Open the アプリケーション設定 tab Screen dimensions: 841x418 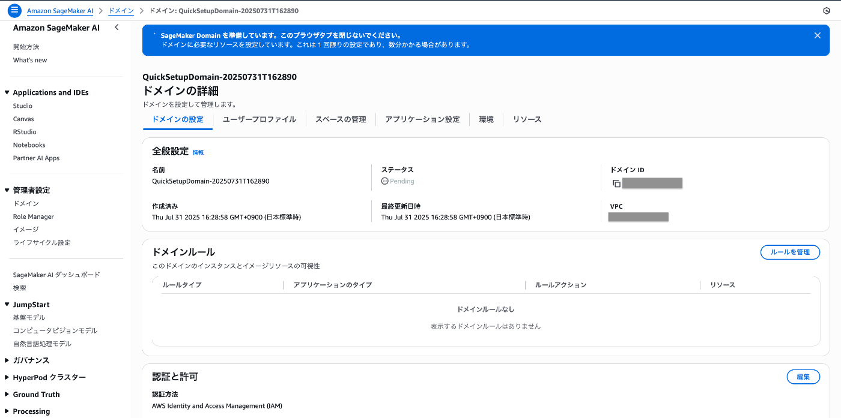click(x=422, y=119)
